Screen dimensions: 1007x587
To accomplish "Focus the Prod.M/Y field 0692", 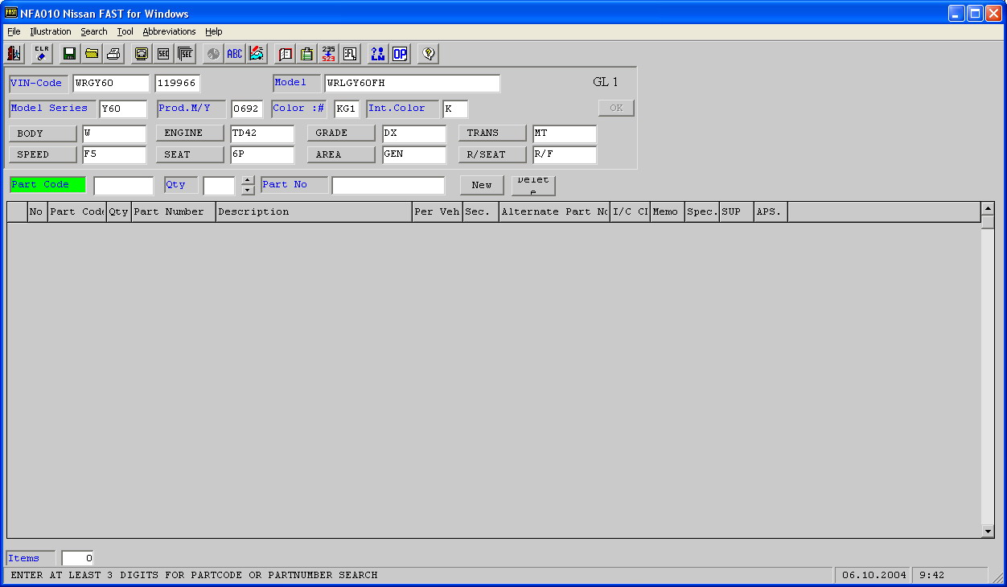I will pos(247,109).
